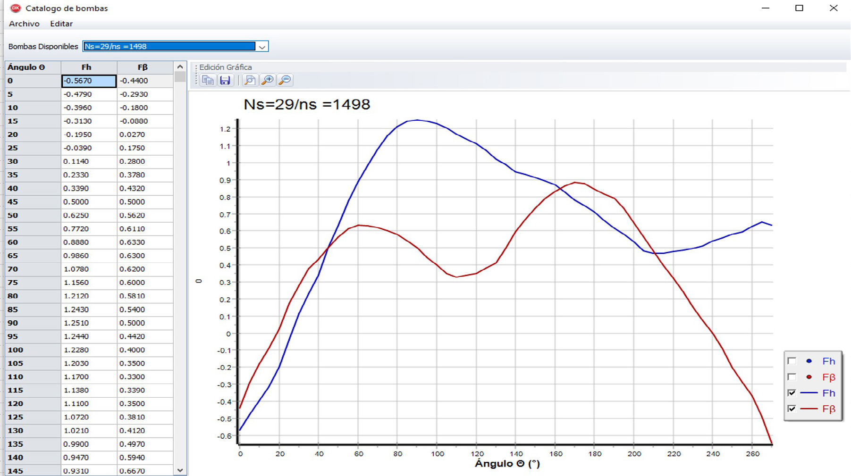Image resolution: width=851 pixels, height=476 pixels.
Task: Click the Ángulo Θ column header
Action: [33, 67]
